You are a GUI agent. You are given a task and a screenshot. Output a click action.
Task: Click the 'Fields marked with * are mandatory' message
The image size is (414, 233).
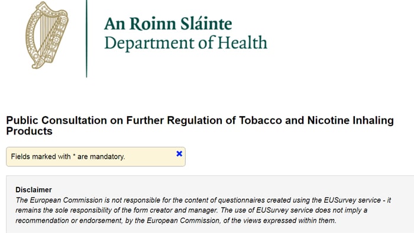pyautogui.click(x=68, y=157)
